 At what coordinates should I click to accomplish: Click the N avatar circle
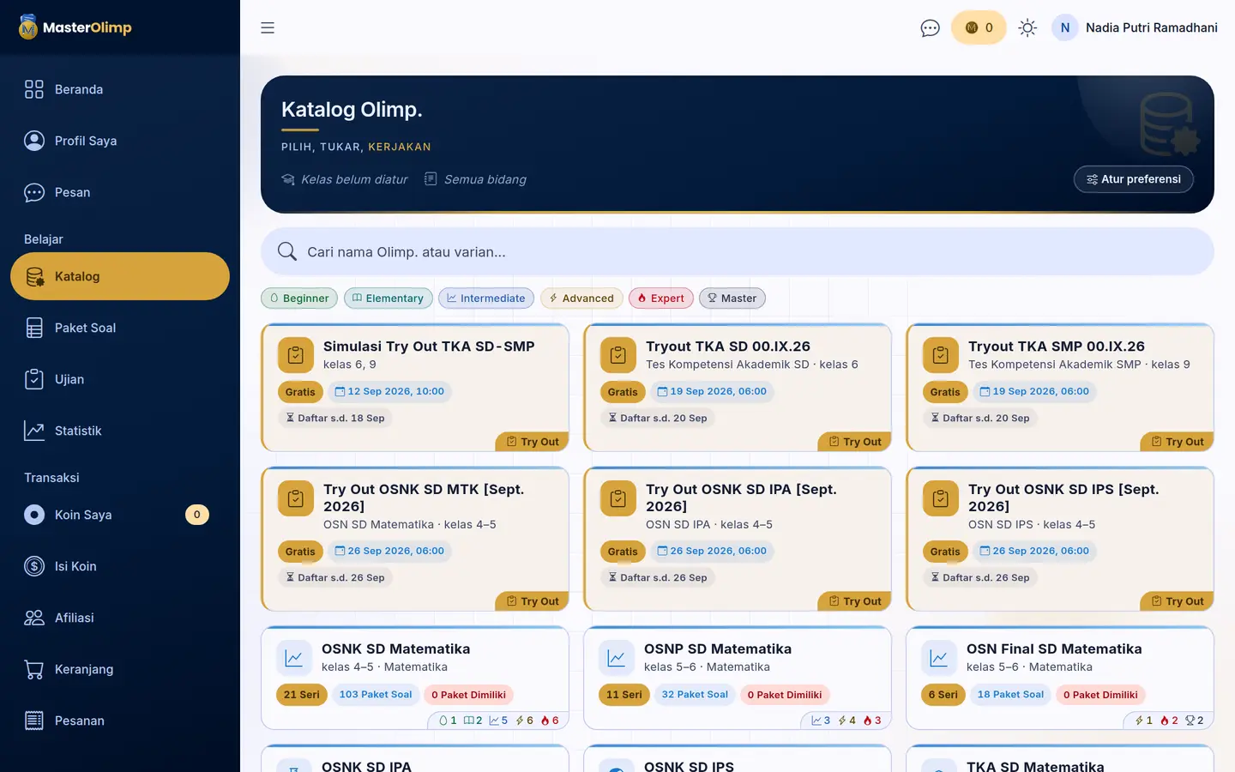[1064, 27]
